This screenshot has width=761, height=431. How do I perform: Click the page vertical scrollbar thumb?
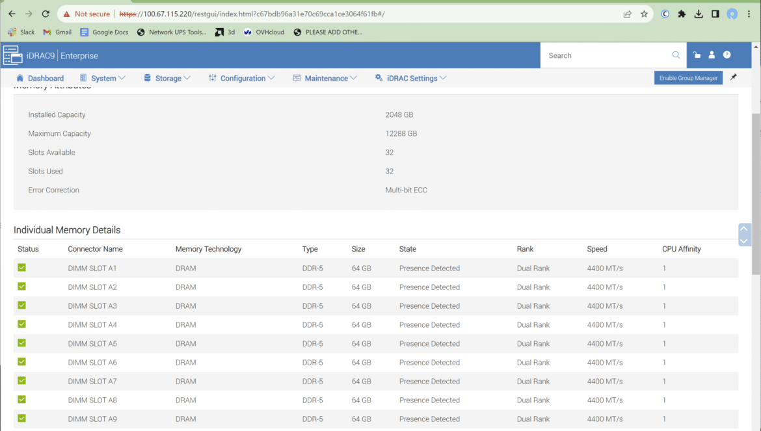click(x=756, y=194)
